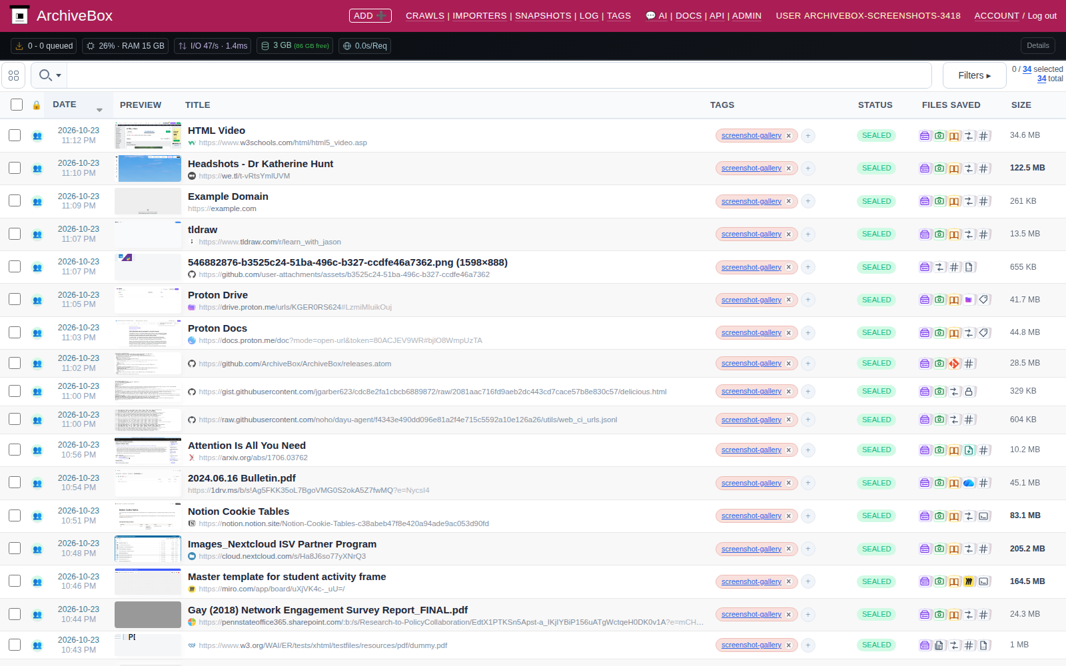Viewport: 1066px width, 666px height.
Task: Expand the Filters panel
Action: (974, 75)
